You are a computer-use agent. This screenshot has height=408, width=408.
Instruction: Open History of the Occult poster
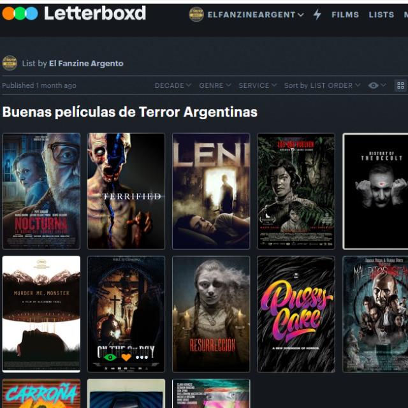point(375,191)
